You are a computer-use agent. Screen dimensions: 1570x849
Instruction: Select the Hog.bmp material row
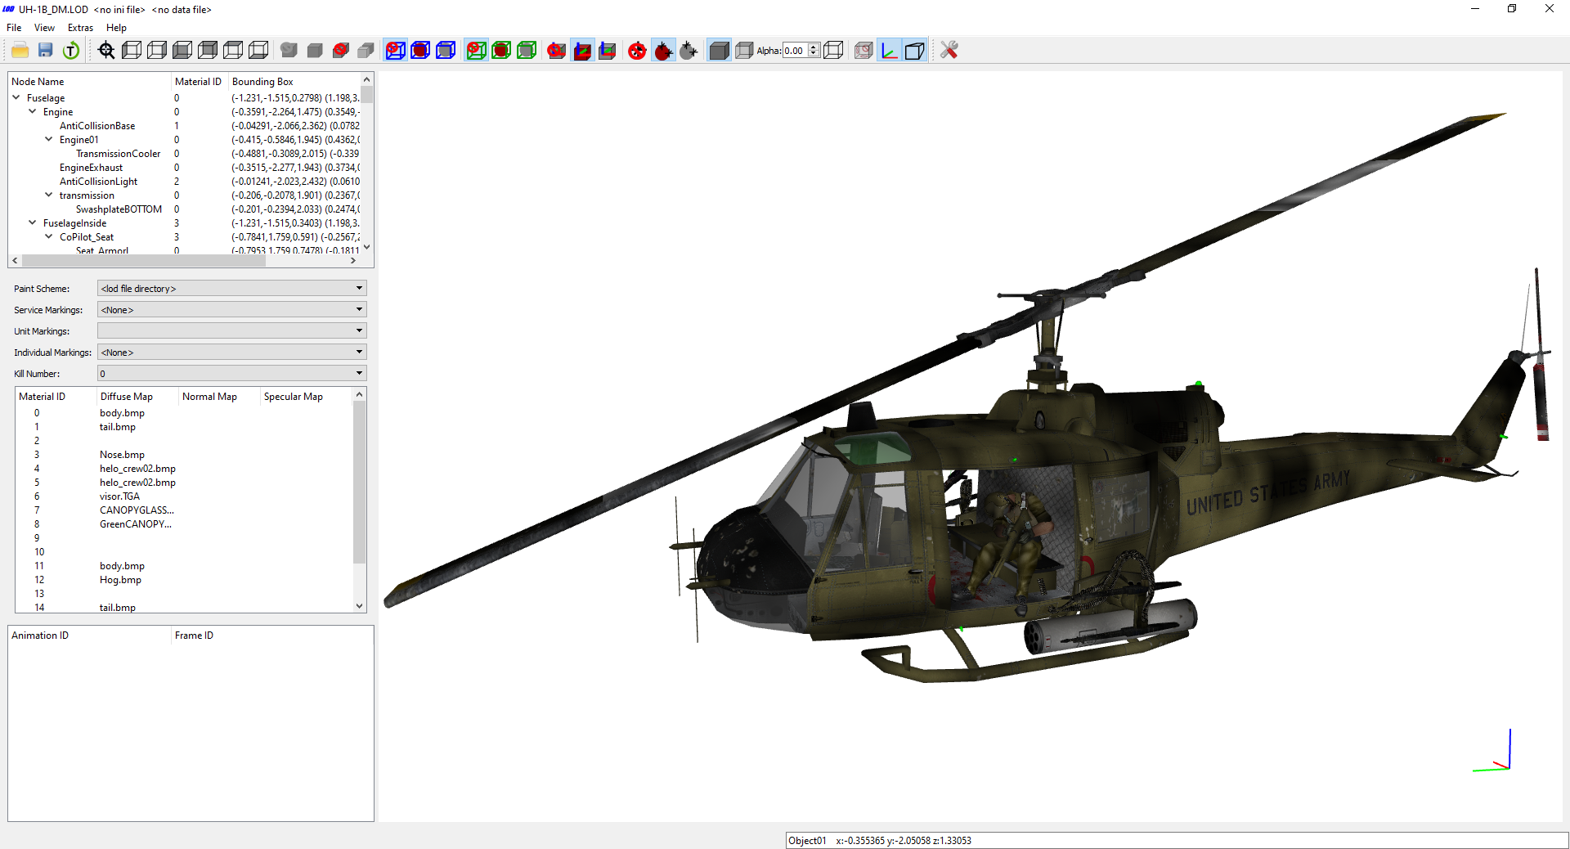coord(120,579)
